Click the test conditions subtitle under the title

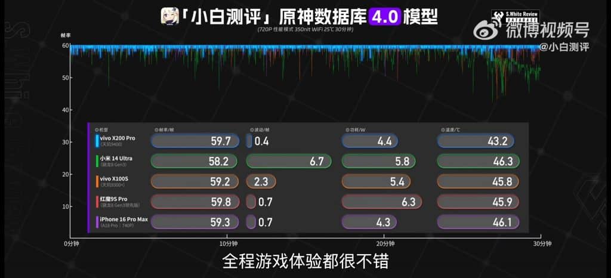point(305,30)
